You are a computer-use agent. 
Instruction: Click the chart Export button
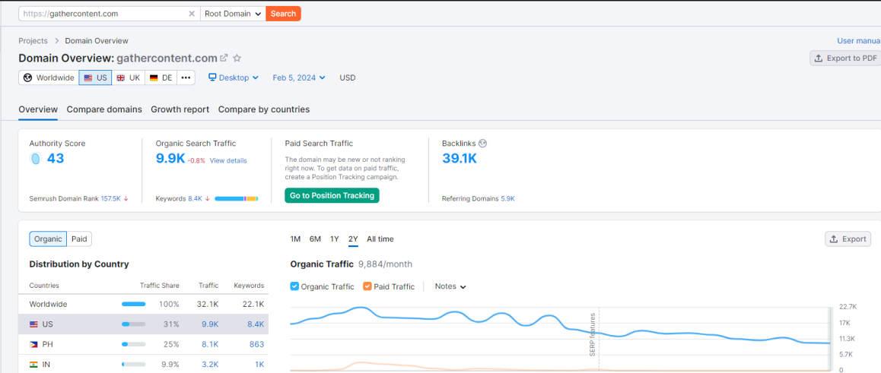point(848,239)
